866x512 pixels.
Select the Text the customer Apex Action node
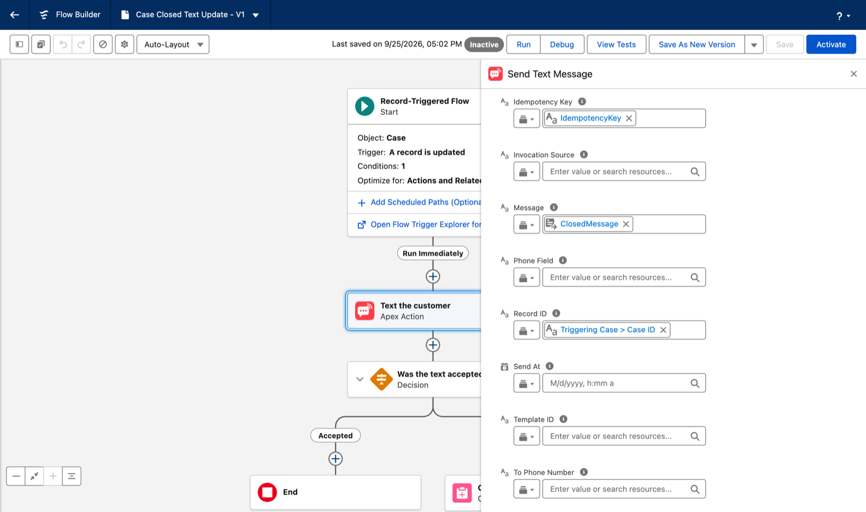(x=414, y=311)
